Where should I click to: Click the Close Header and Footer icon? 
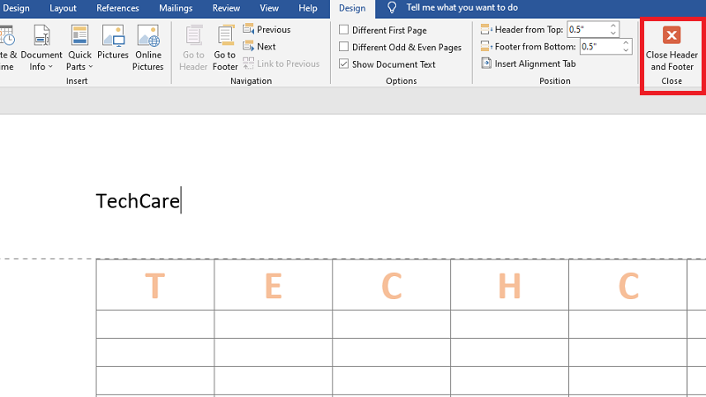click(x=672, y=35)
